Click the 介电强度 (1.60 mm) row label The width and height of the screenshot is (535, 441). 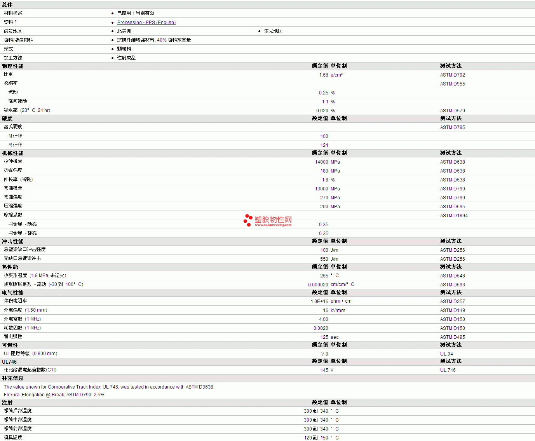coord(25,310)
